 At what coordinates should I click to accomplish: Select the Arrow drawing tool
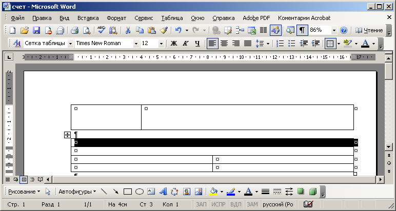(x=115, y=192)
